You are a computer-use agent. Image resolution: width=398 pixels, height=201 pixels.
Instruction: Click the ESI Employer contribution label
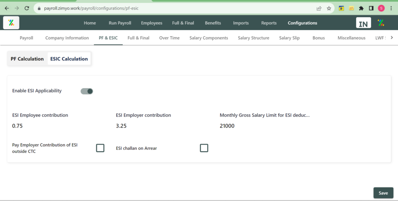(x=143, y=115)
